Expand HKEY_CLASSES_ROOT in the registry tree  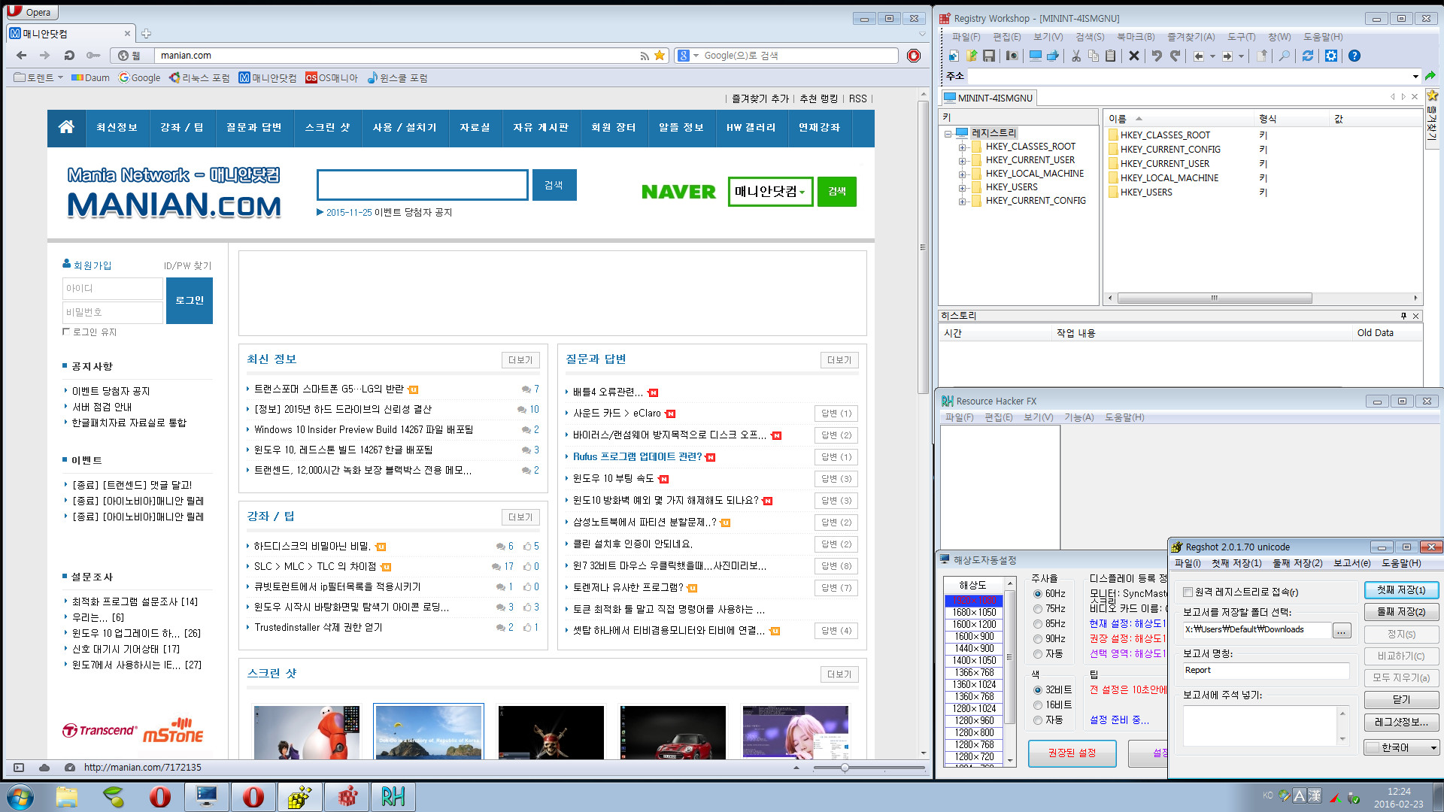(962, 147)
